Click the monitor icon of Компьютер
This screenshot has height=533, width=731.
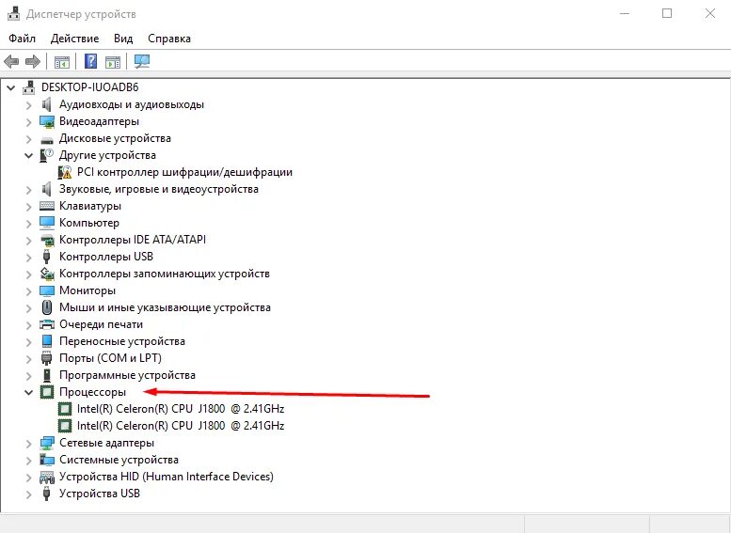point(47,223)
